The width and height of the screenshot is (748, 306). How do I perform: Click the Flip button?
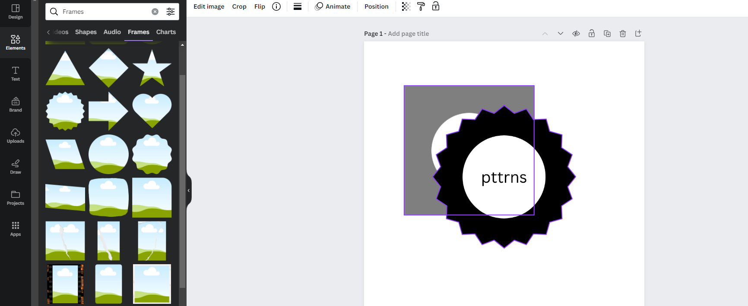coord(260,6)
